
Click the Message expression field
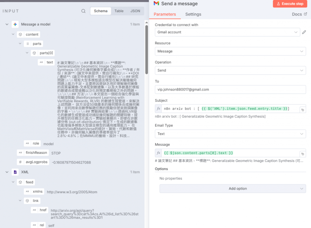(230, 153)
